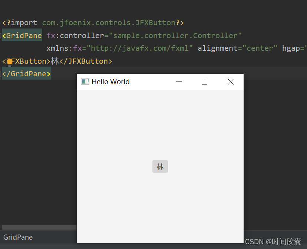Click the Hello World window app icon
Viewport: 307px width, 249px height.
tap(85, 82)
